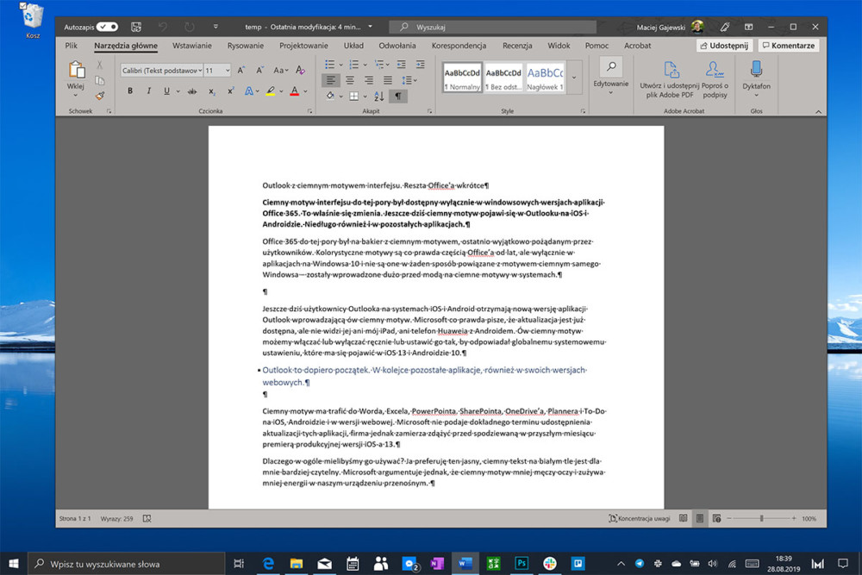Collapse the ribbon with chevron arrow
Viewport: 862px width, 575px height.
[x=818, y=111]
